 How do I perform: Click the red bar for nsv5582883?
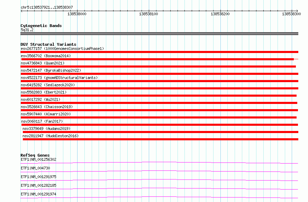(x=158, y=96)
